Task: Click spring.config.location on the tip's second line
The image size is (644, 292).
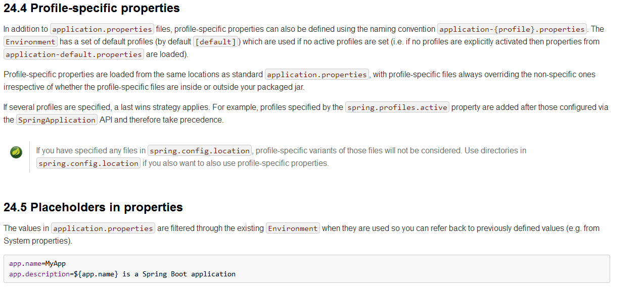Action: 88,163
